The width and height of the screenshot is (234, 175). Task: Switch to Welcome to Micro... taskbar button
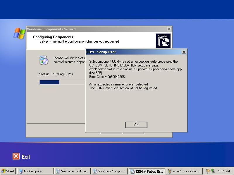(x=72, y=171)
